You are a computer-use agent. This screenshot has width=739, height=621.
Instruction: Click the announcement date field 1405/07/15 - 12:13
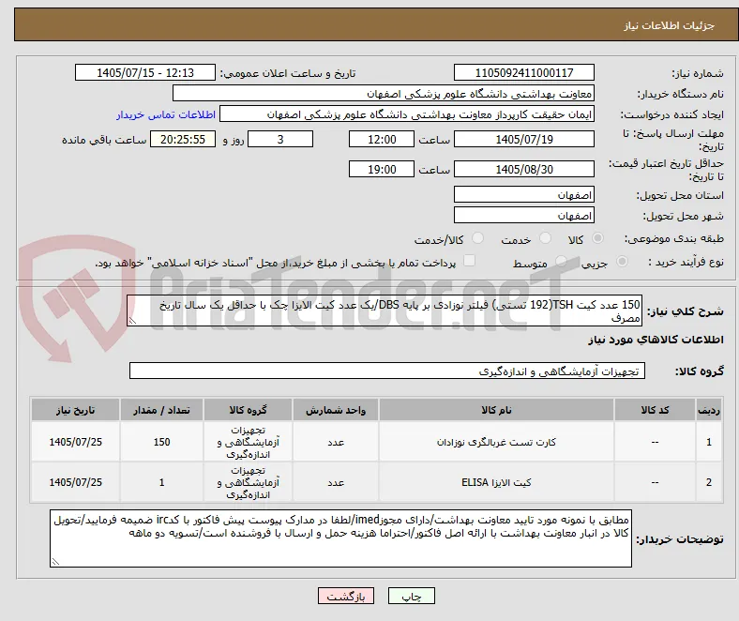tap(145, 72)
